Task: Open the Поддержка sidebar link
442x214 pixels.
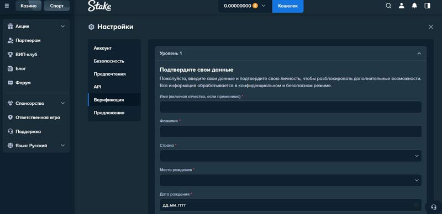Action: coord(28,131)
